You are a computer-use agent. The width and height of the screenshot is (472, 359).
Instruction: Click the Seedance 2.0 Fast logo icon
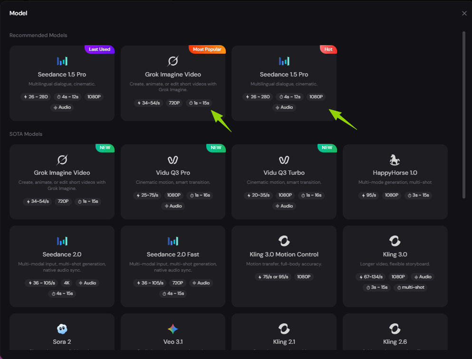tap(173, 241)
